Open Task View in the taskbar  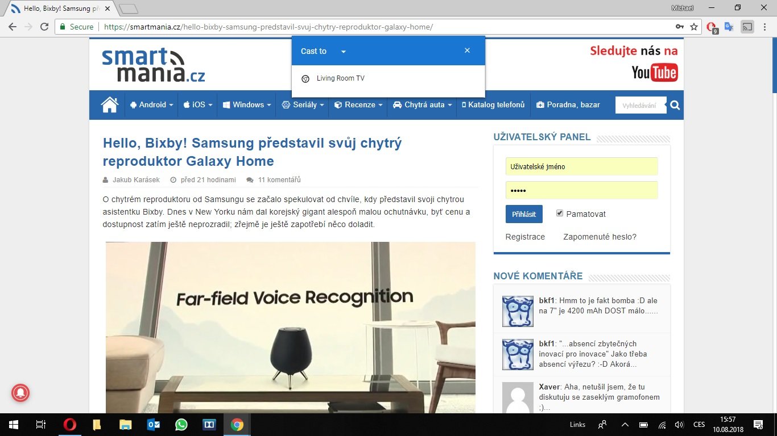[x=40, y=425]
